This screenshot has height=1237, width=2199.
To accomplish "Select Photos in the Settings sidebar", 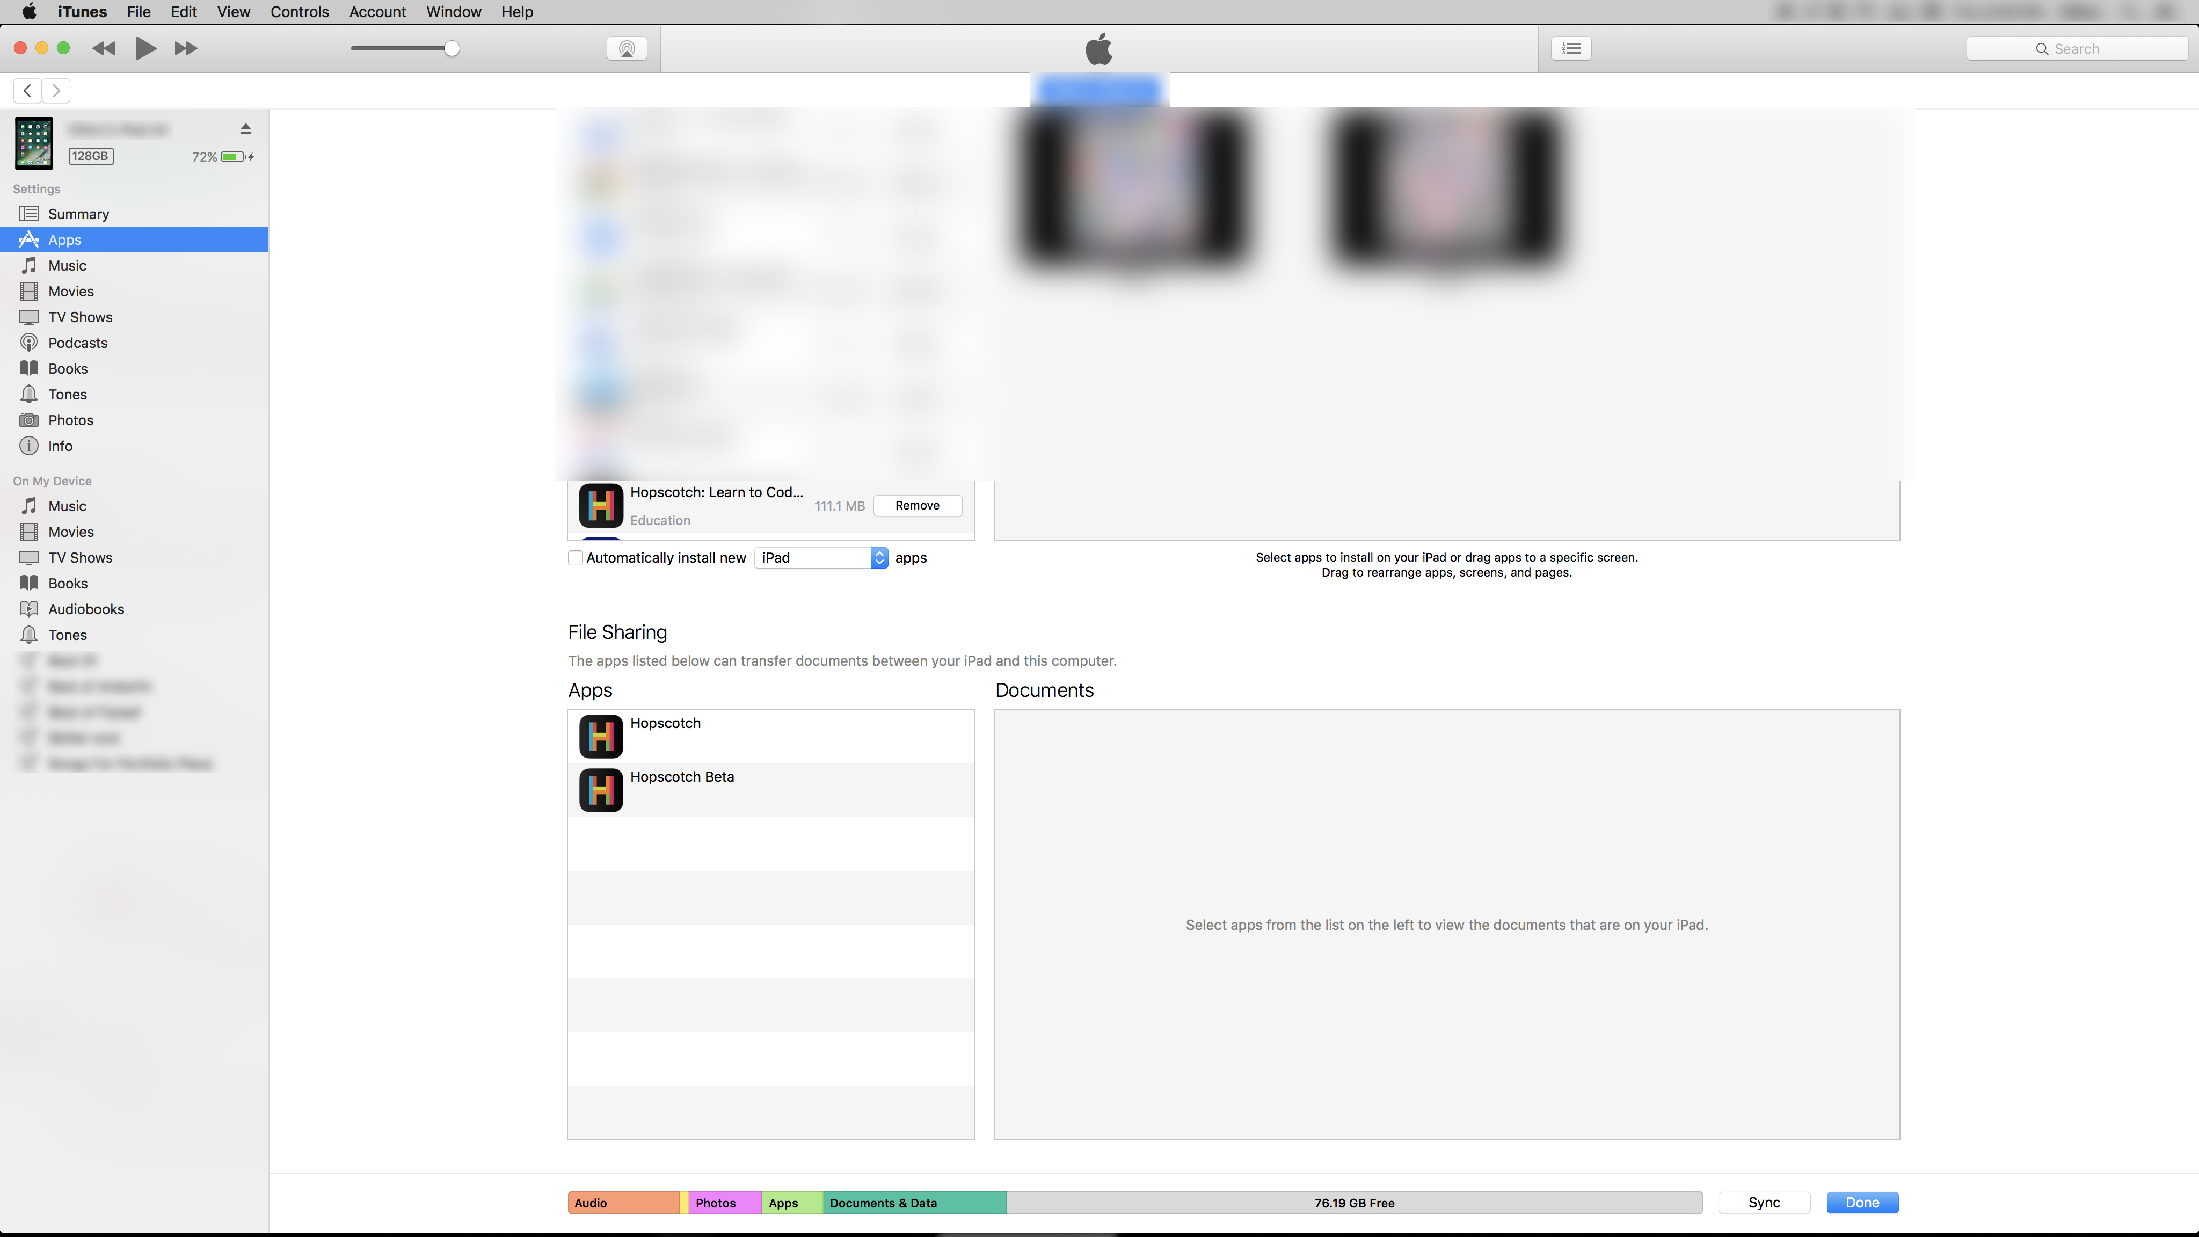I will 71,420.
